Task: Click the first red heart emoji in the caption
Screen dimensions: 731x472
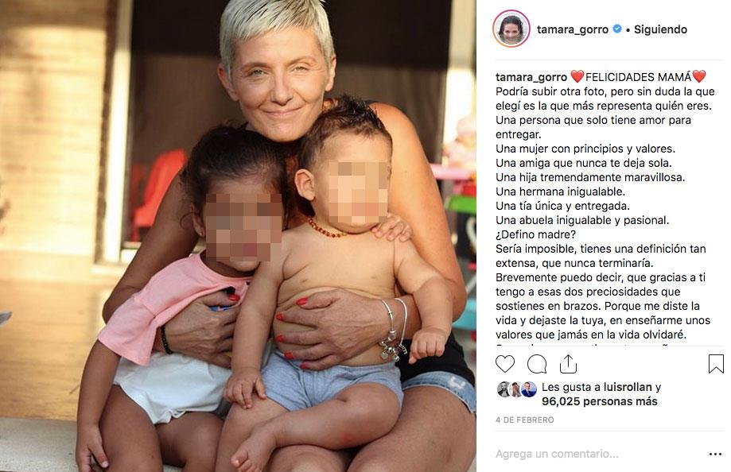Action: 577,76
